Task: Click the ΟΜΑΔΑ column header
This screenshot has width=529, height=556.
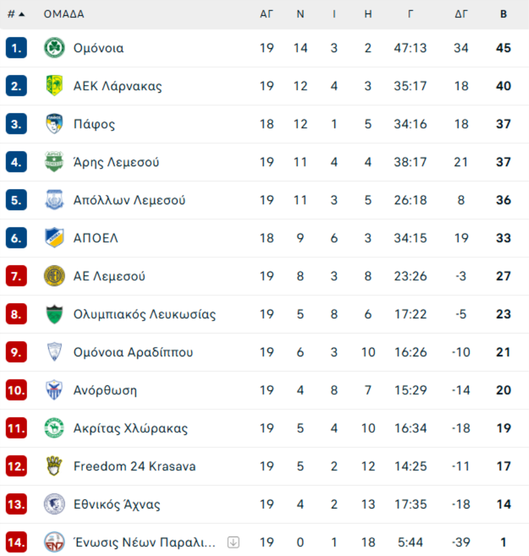Action: [x=63, y=14]
